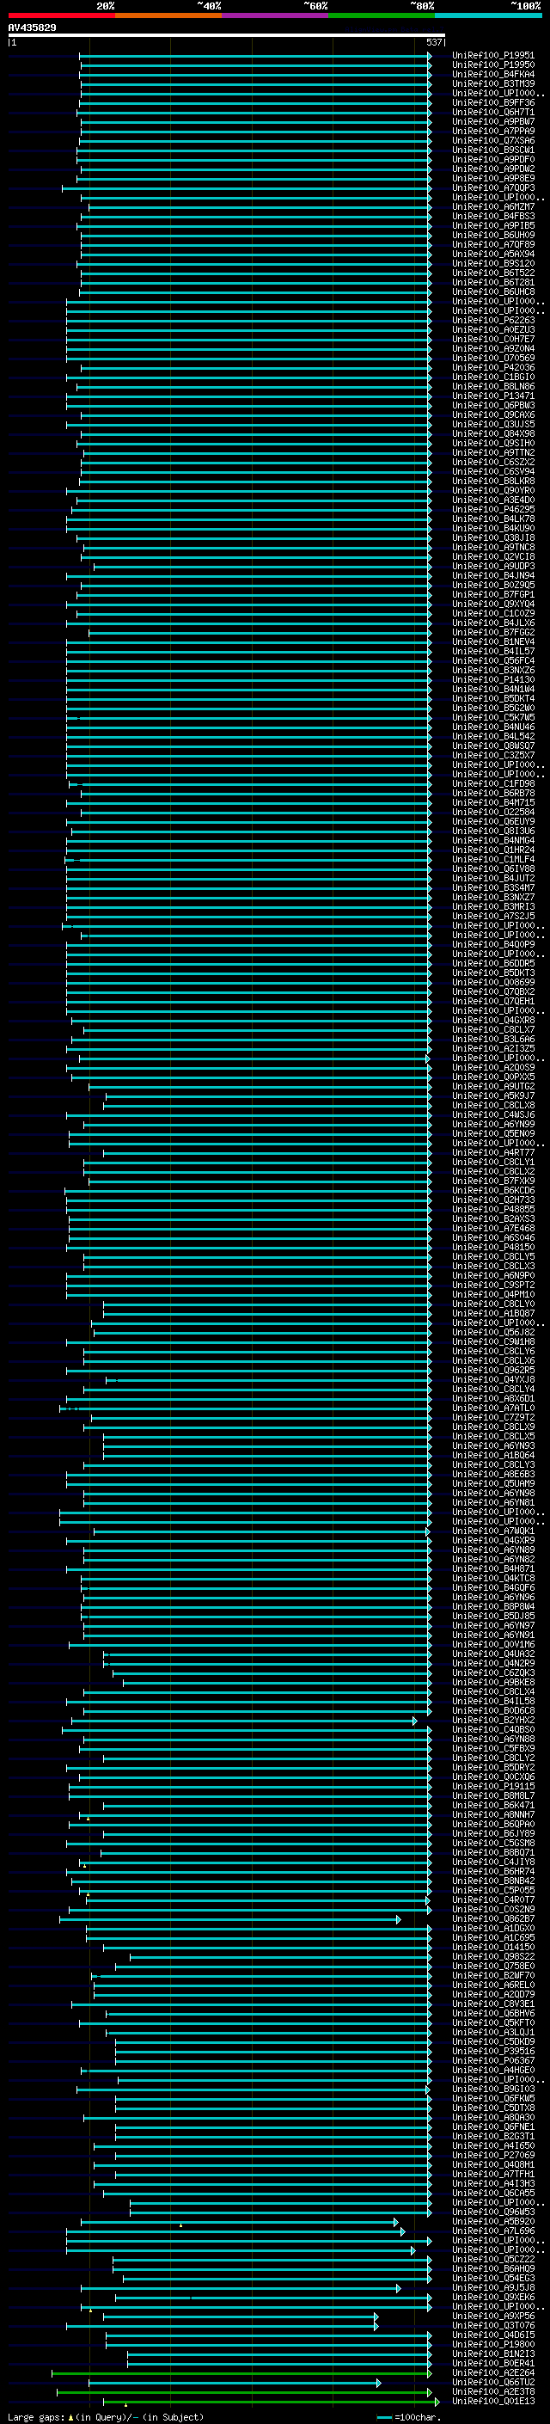Click the red 20% identity legend segment

(x=61, y=15)
